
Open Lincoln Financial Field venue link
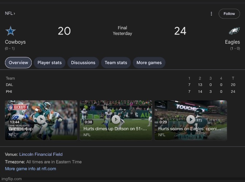pos(41,154)
